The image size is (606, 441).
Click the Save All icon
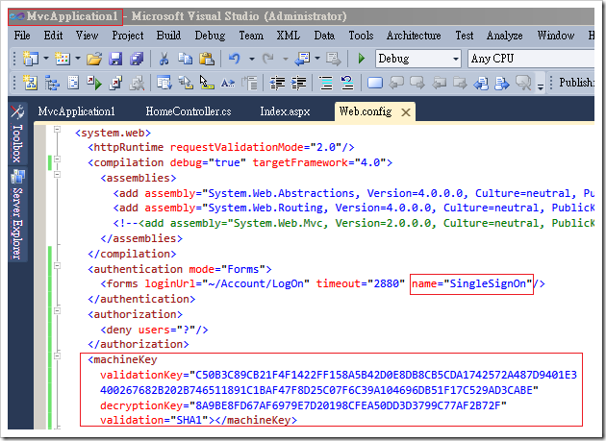coord(137,59)
